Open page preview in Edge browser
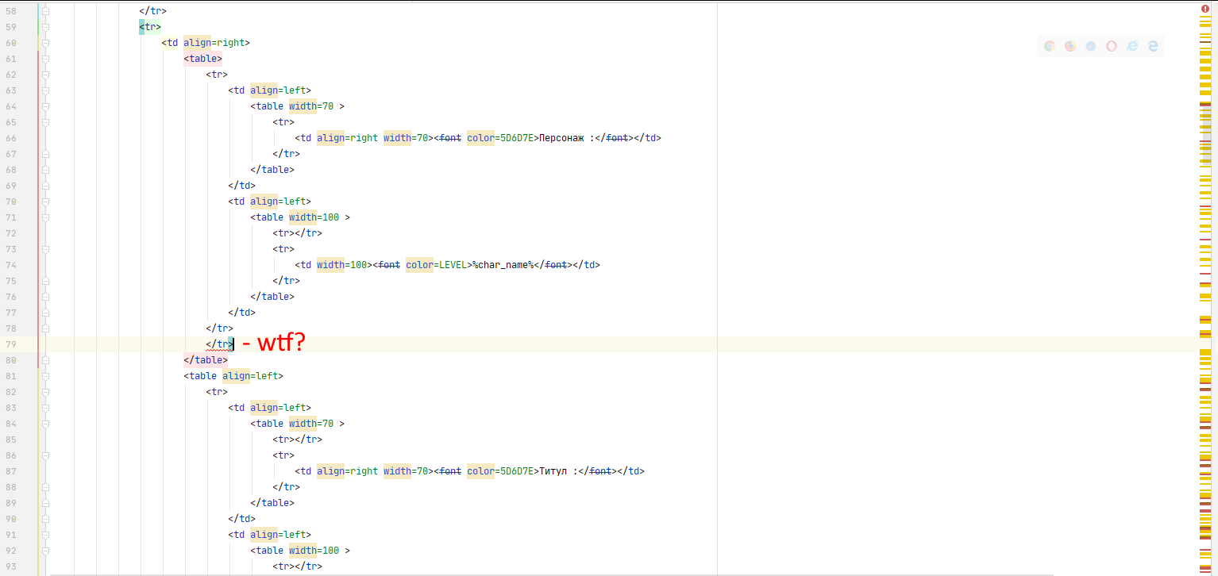 (1153, 46)
